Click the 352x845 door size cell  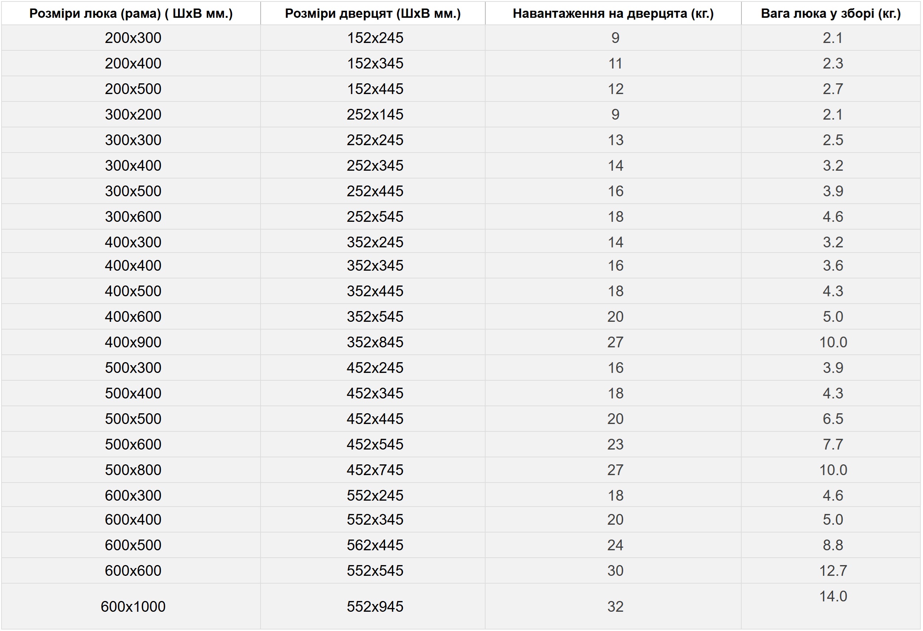click(375, 342)
